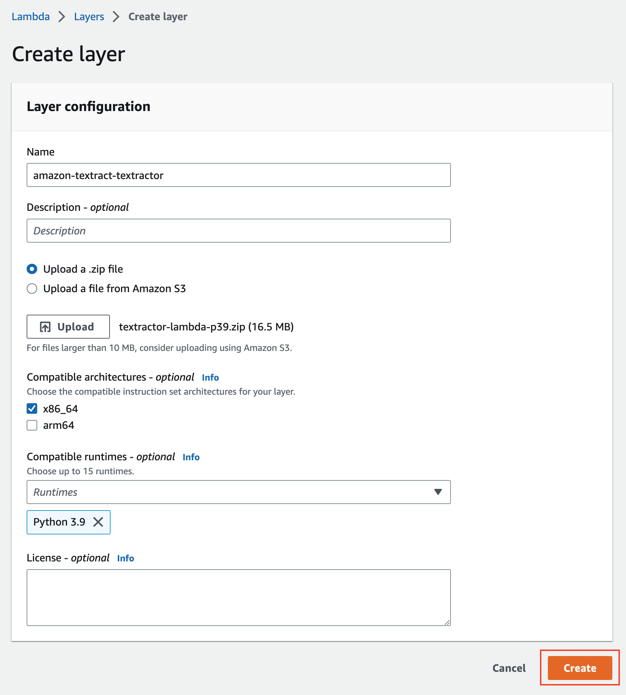Click the Cancel button

click(509, 668)
